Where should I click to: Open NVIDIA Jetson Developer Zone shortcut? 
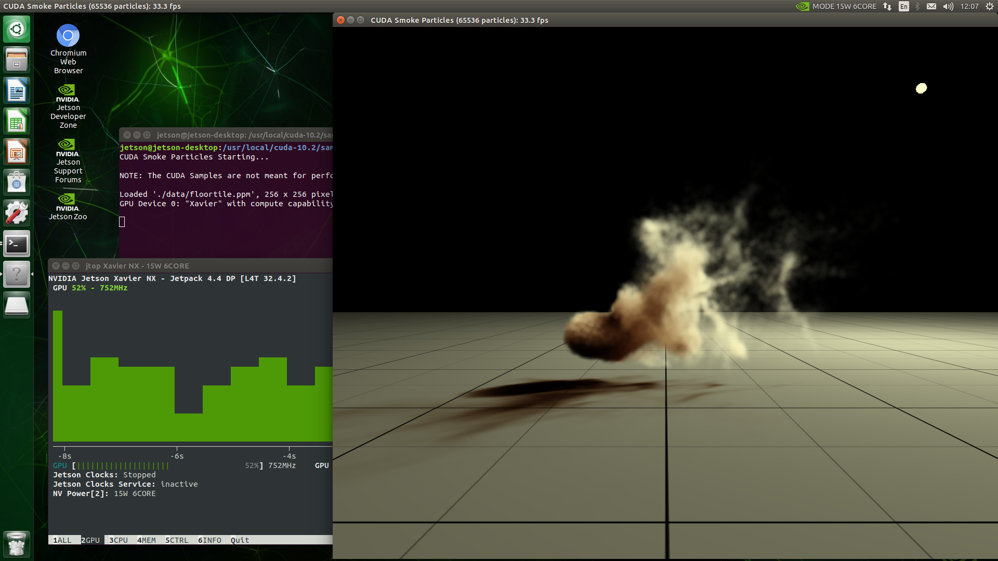pyautogui.click(x=68, y=106)
